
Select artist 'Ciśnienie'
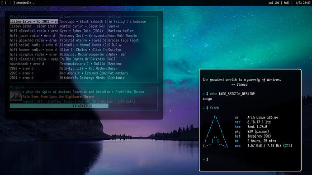(x=116, y=78)
